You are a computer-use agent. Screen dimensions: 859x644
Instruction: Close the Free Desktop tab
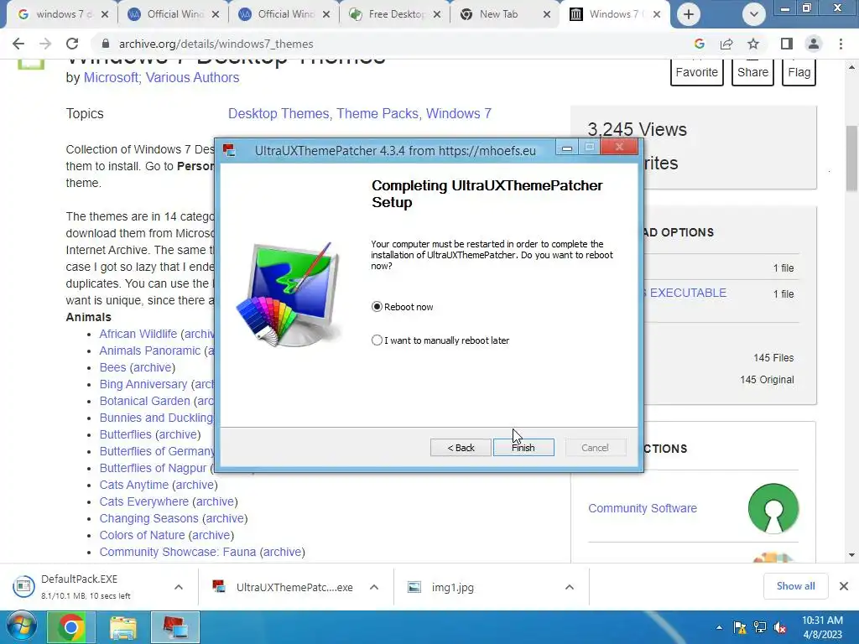tap(436, 14)
